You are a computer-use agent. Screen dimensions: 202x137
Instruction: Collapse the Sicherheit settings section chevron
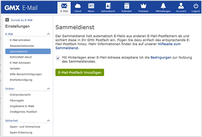48,121
